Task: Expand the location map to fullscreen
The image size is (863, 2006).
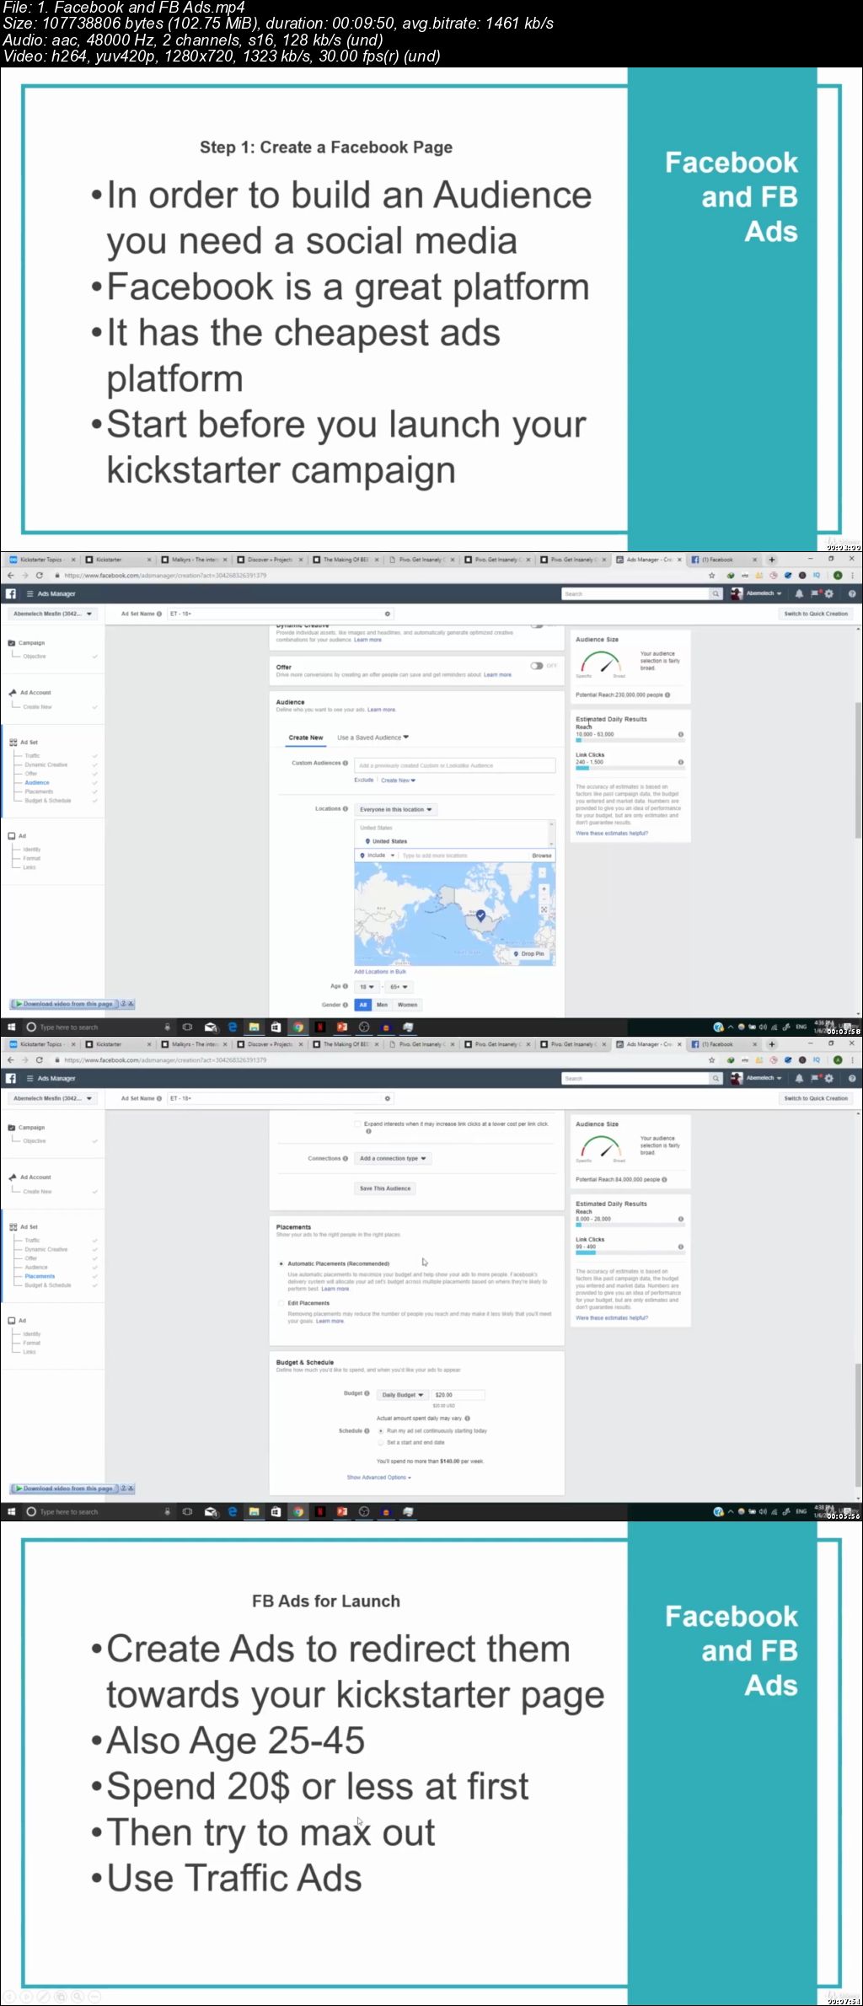Action: (544, 909)
